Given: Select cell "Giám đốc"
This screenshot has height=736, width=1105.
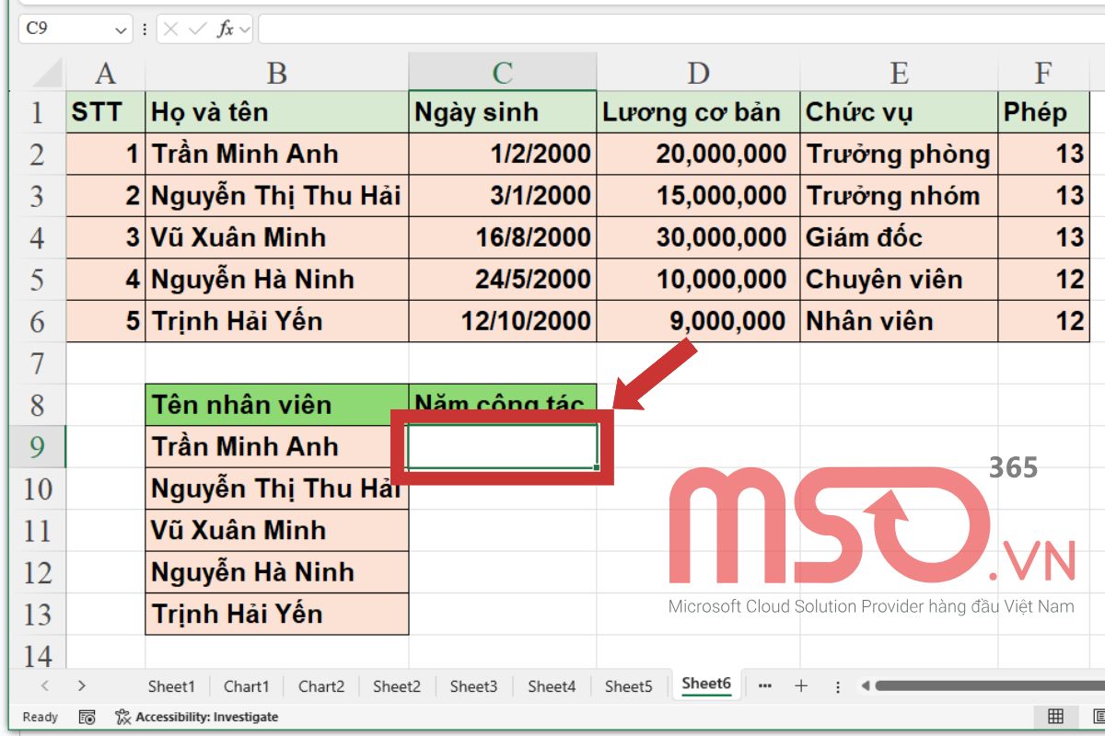Looking at the screenshot, I should pos(900,237).
